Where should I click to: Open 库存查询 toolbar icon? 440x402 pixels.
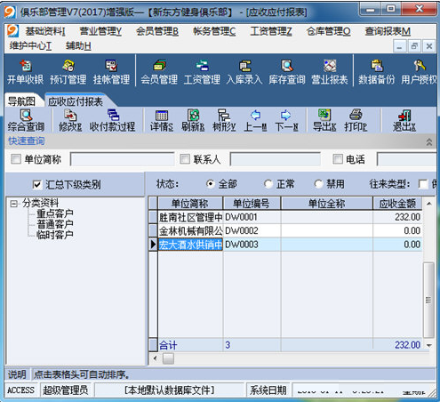(287, 72)
